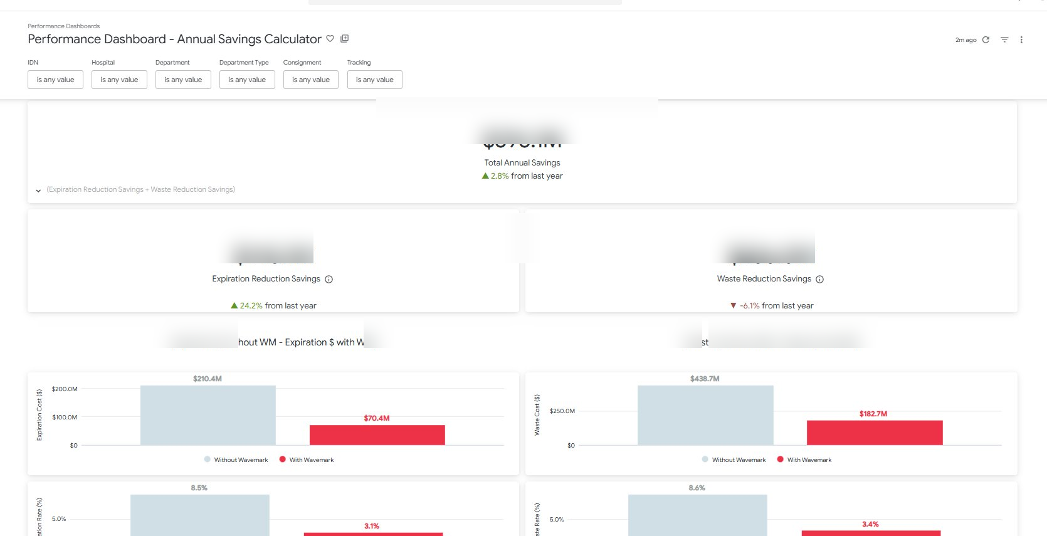This screenshot has width=1047, height=536.
Task: Click the 2.8% from last year text
Action: 522,176
